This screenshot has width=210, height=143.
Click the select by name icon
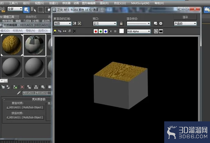(33, 9)
